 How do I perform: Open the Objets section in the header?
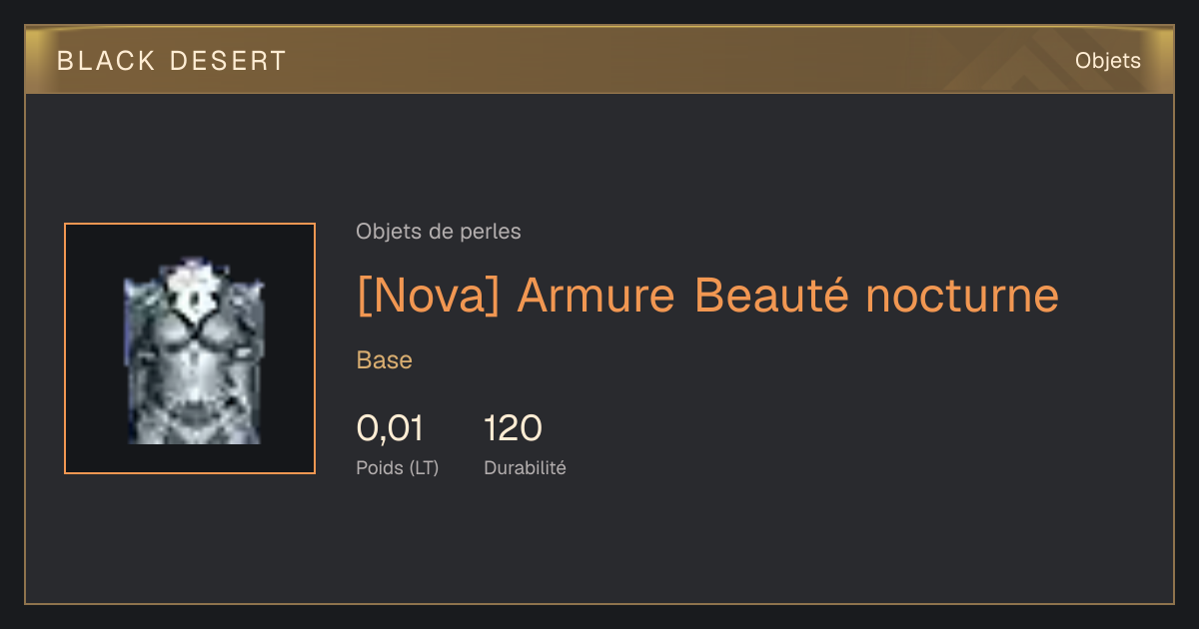point(1107,61)
